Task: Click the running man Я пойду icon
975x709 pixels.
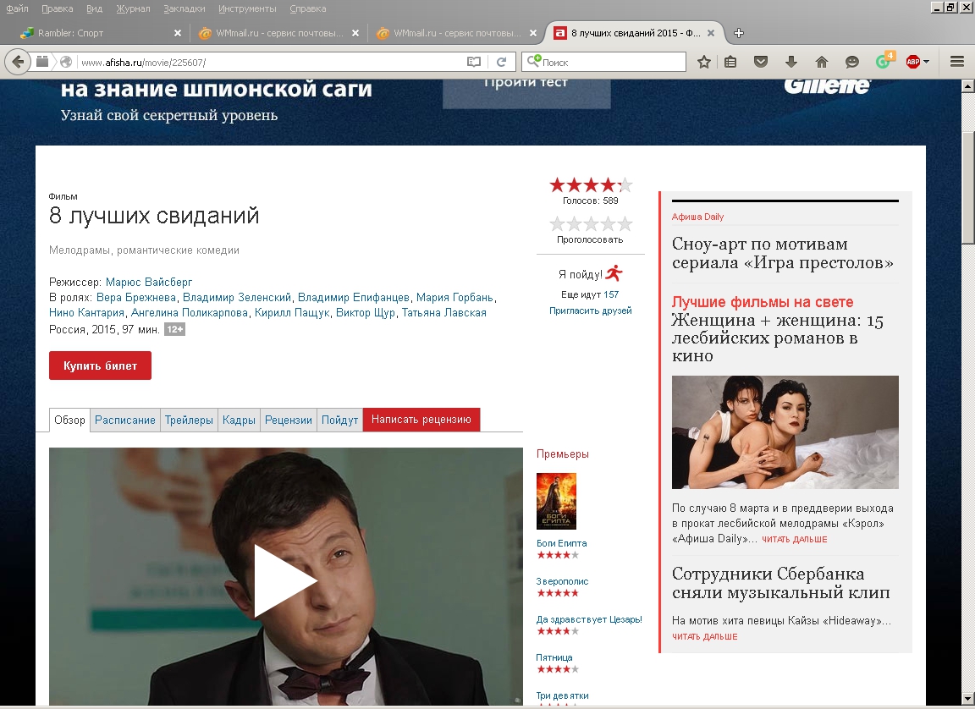Action: pyautogui.click(x=614, y=272)
